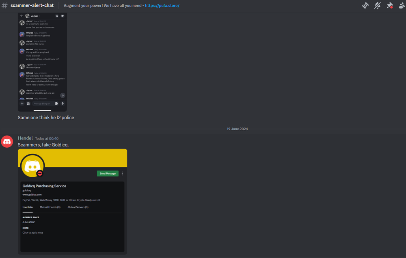The image size is (406, 258).
Task: Click the scroll-down arrow in chat screenshot
Action: click(63, 95)
